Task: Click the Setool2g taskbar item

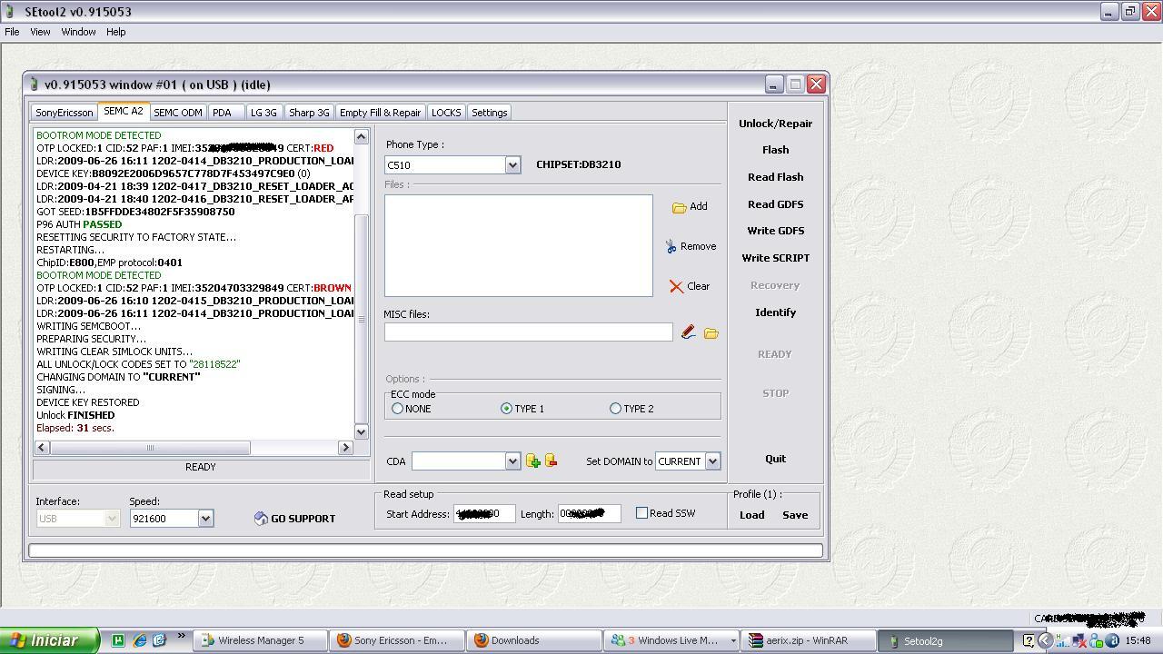Action: (945, 640)
